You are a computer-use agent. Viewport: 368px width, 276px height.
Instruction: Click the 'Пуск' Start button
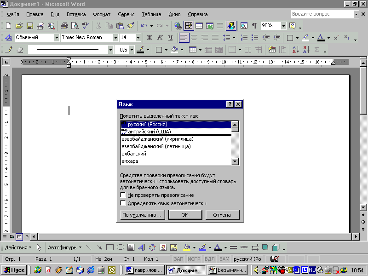14,270
